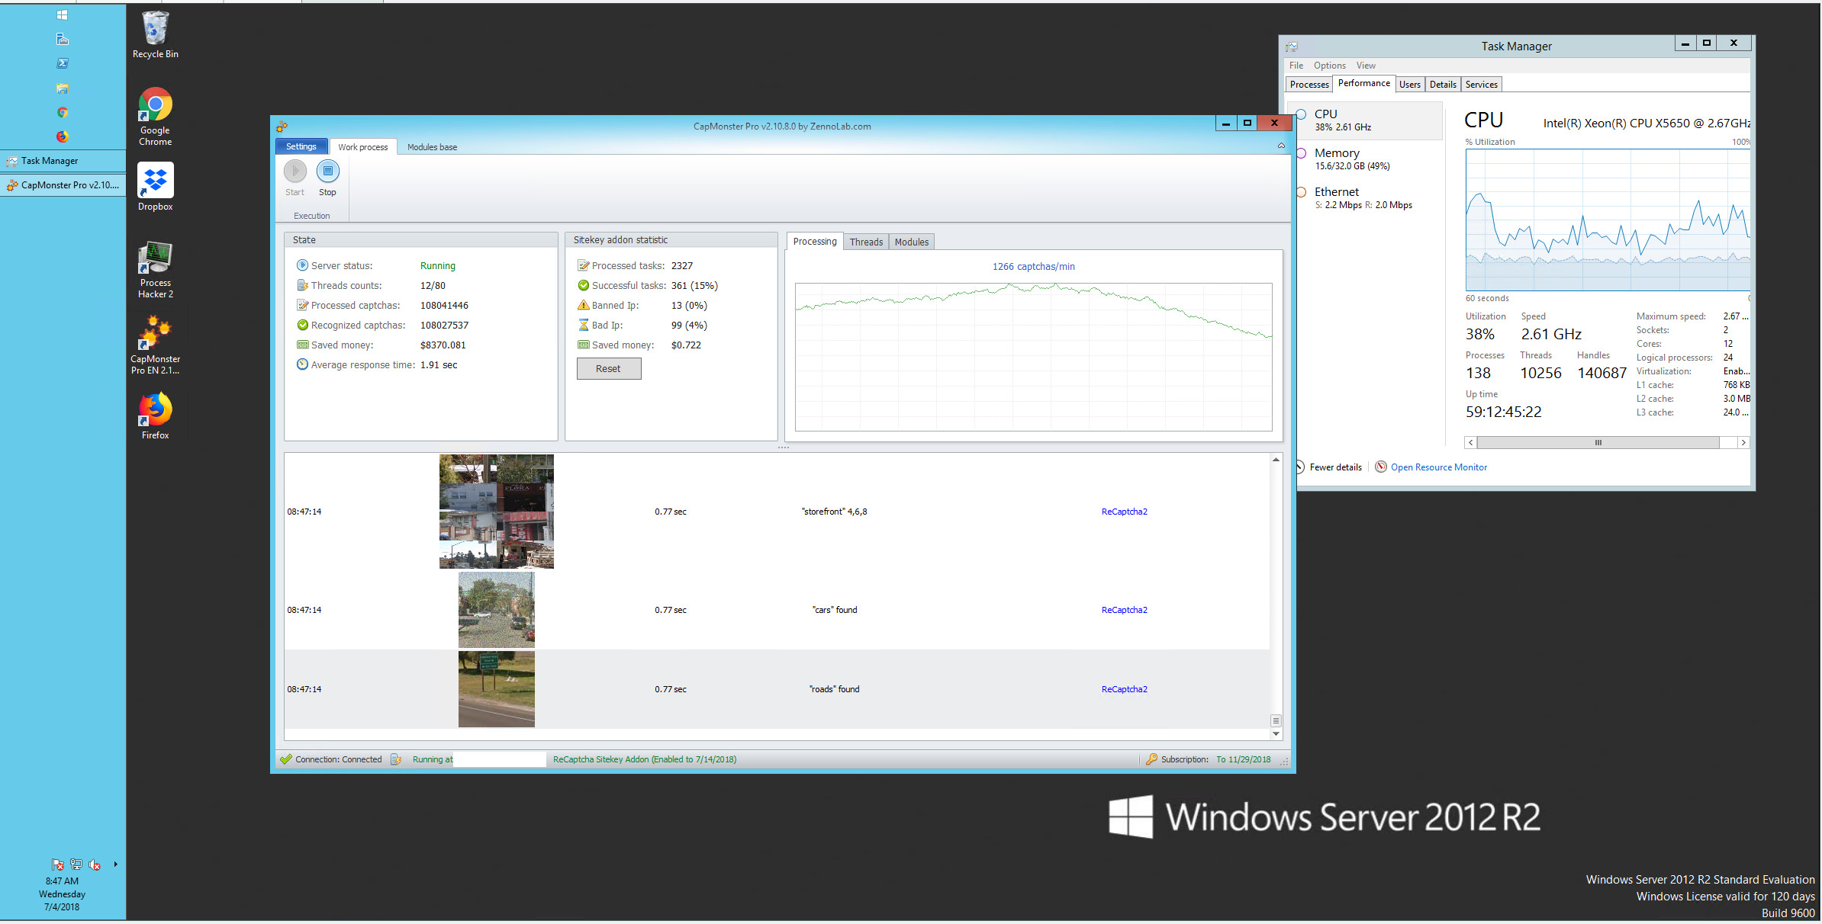Viewport: 1822px width, 924px height.
Task: Click cars captcha image thumbnail
Action: [x=497, y=610]
